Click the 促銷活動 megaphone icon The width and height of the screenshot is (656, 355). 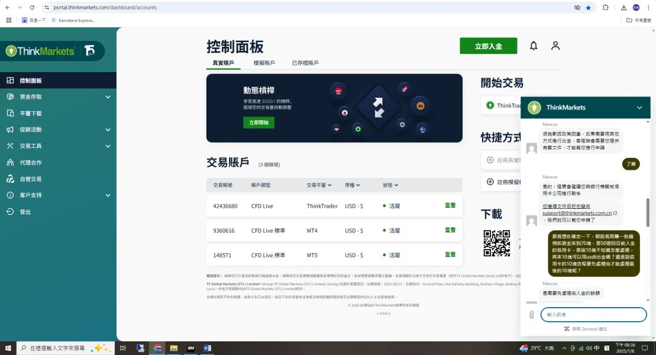pyautogui.click(x=10, y=130)
